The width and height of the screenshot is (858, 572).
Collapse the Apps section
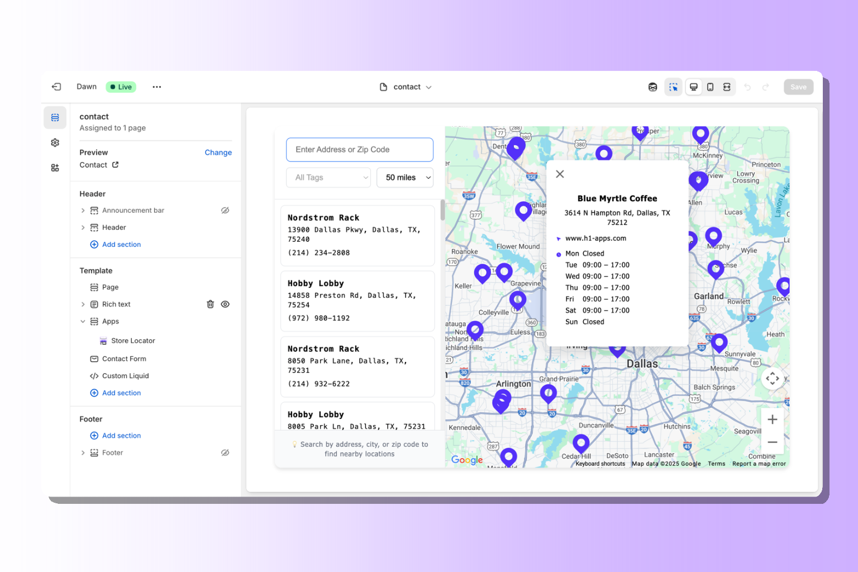pyautogui.click(x=83, y=321)
